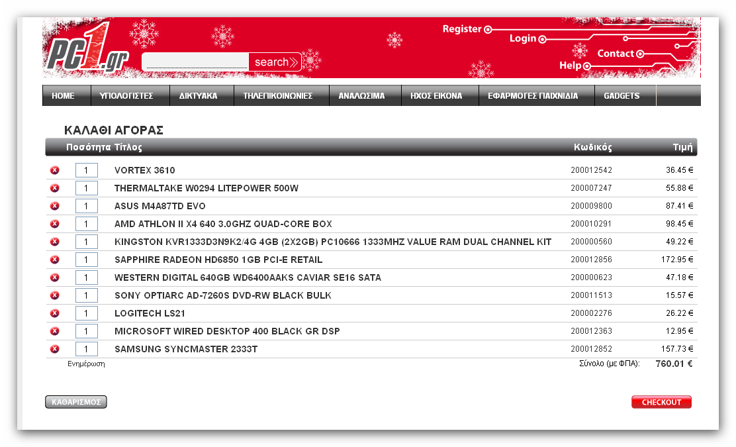736x447 pixels.
Task: Select quantity box for MICROSOFT WIRED DESKTOP 400
Action: coord(86,331)
